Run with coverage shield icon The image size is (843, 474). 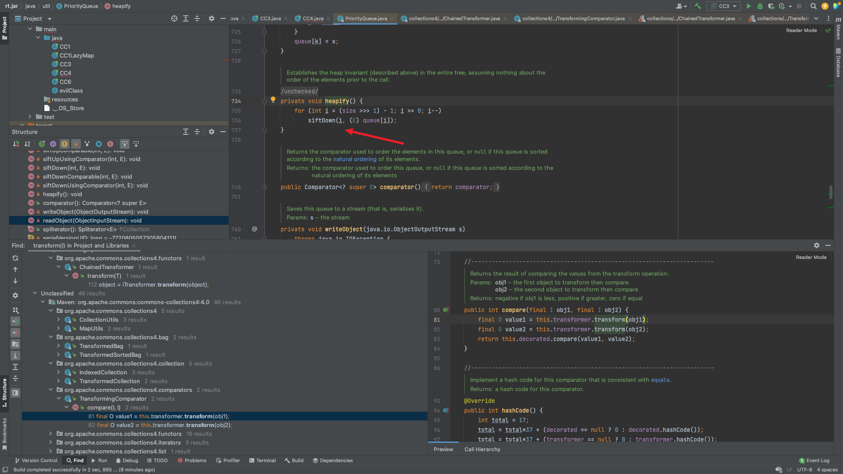771,6
